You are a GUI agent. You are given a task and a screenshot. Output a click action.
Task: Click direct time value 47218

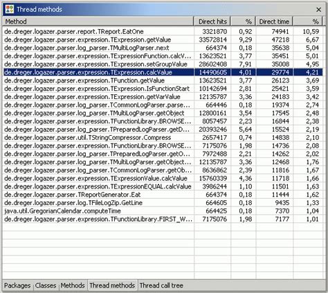280,39
